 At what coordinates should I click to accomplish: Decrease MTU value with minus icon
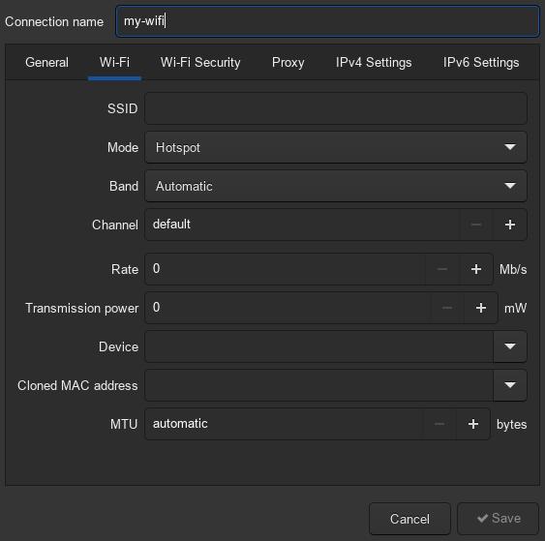pos(439,424)
